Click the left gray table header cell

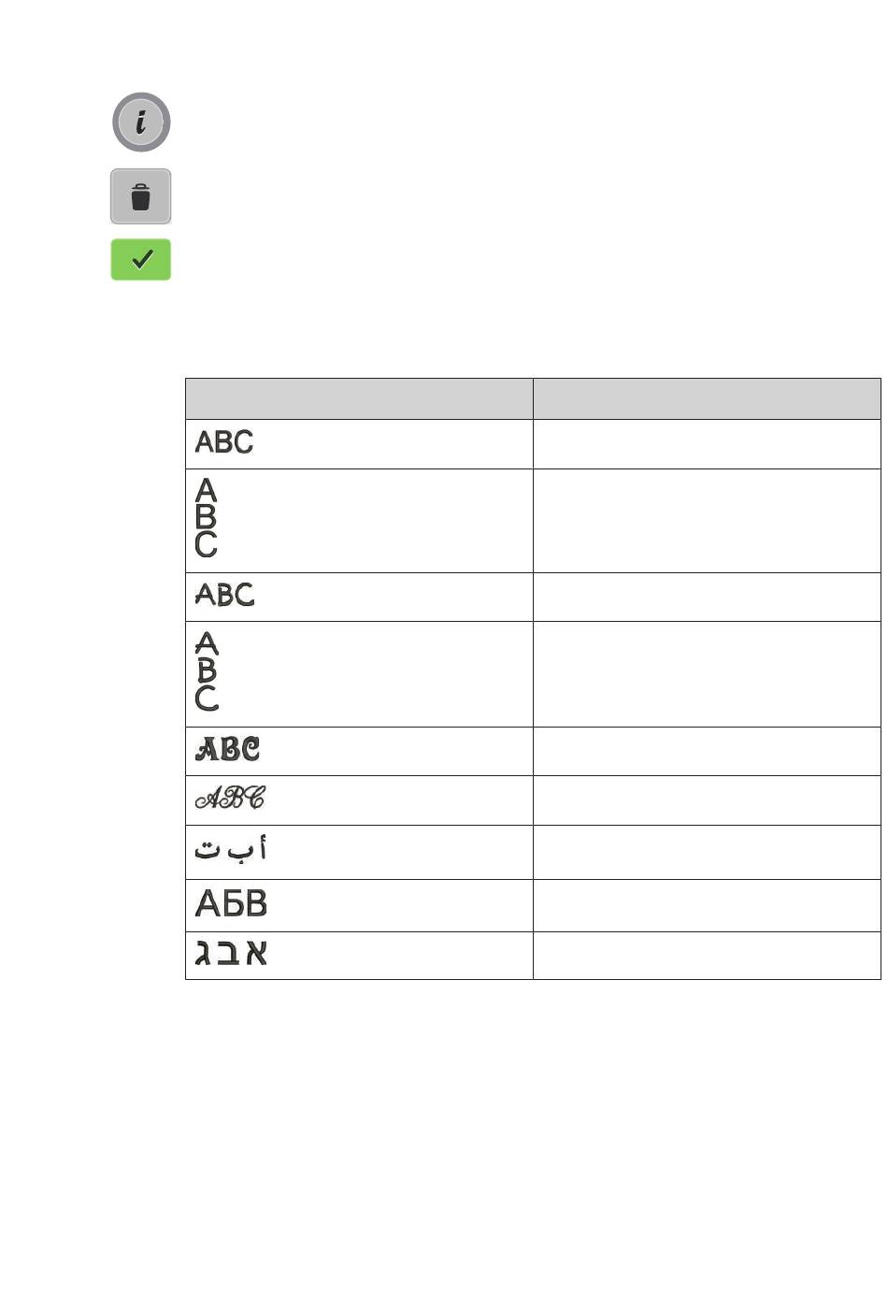tap(359, 399)
